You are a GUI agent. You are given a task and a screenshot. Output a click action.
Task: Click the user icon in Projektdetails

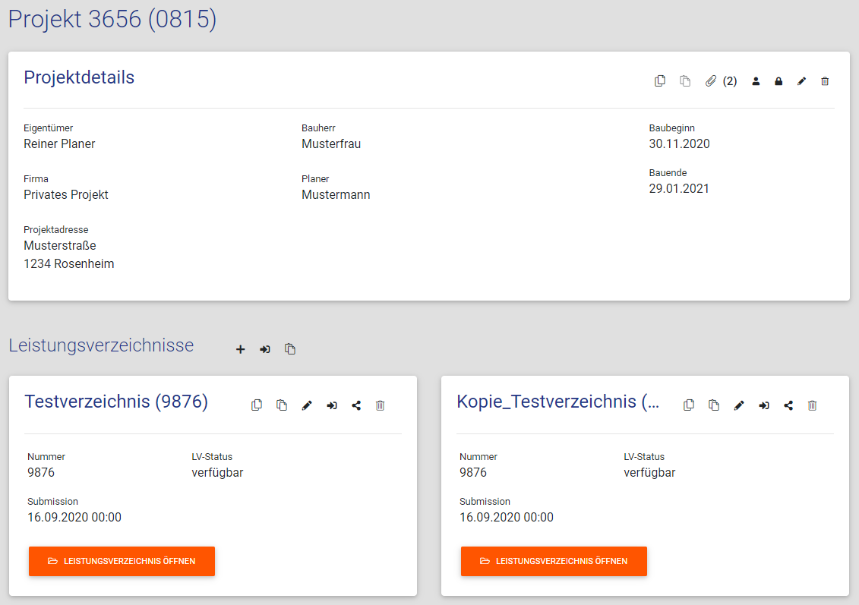(x=756, y=81)
